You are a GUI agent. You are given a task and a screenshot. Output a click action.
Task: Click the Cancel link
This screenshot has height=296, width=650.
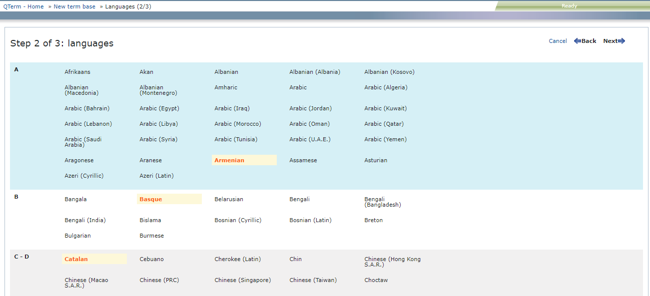[557, 41]
